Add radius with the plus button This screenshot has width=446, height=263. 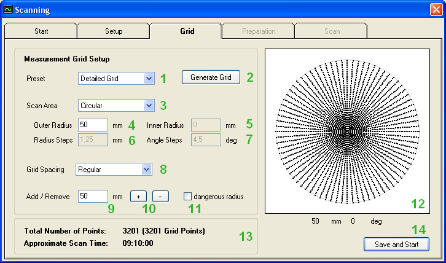pyautogui.click(x=138, y=197)
